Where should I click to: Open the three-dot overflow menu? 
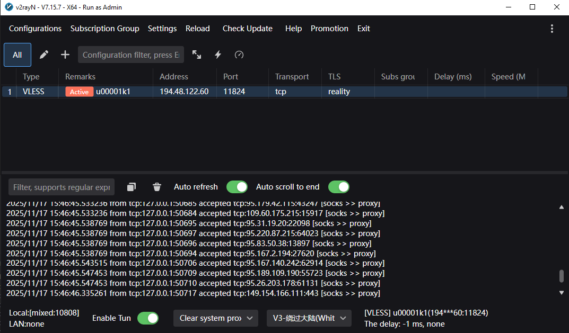click(x=552, y=29)
